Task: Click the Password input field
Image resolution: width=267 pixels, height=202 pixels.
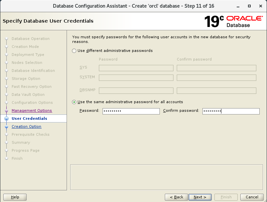Action: [x=131, y=111]
